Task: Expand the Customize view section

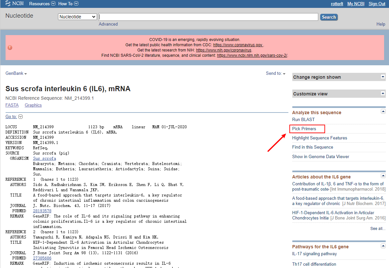Action: click(383, 93)
